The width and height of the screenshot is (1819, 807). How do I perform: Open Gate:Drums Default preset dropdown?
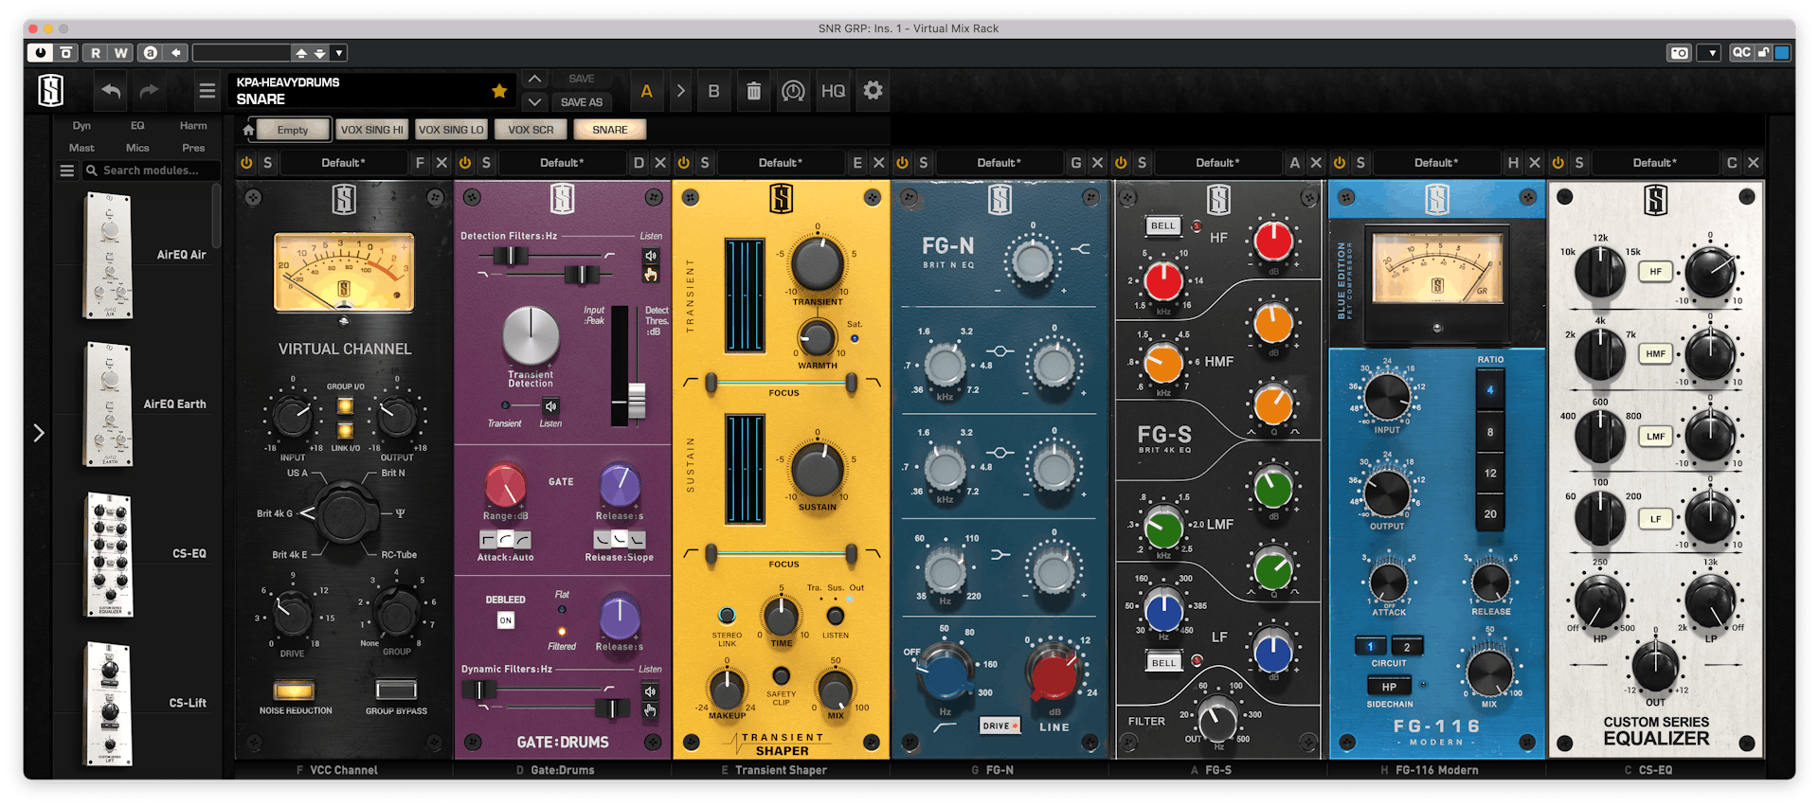(x=562, y=163)
